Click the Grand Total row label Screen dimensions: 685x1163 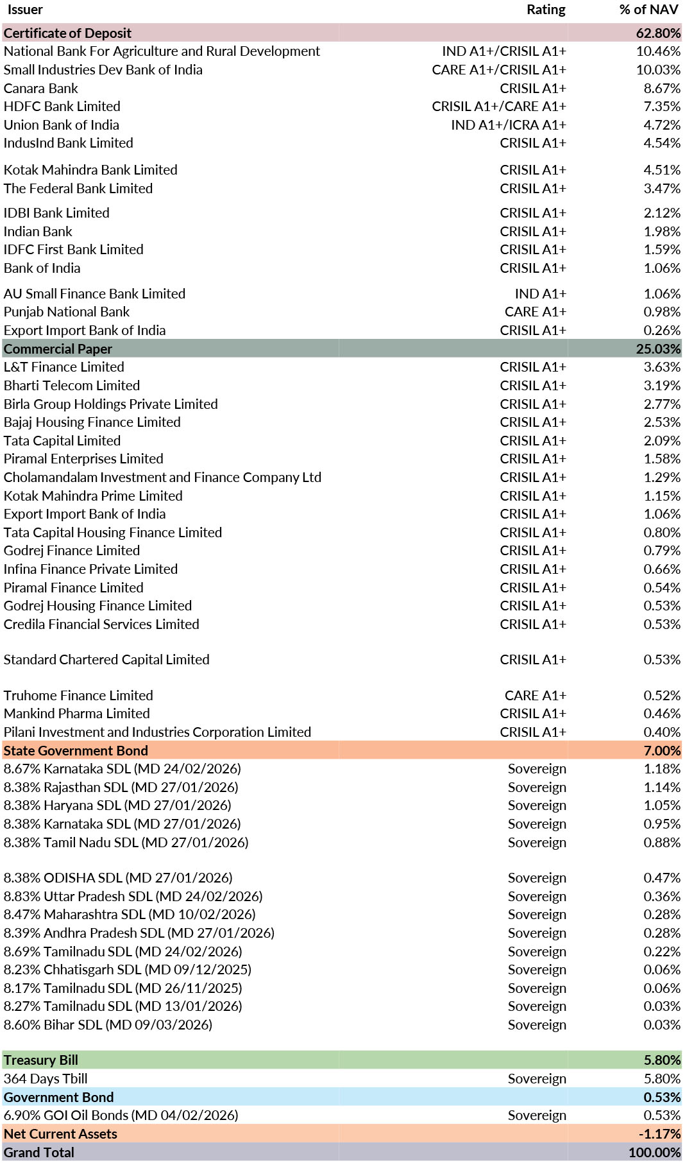click(39, 1153)
